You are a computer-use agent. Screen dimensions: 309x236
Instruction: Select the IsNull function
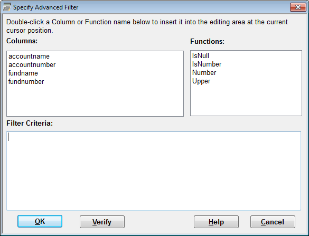201,56
